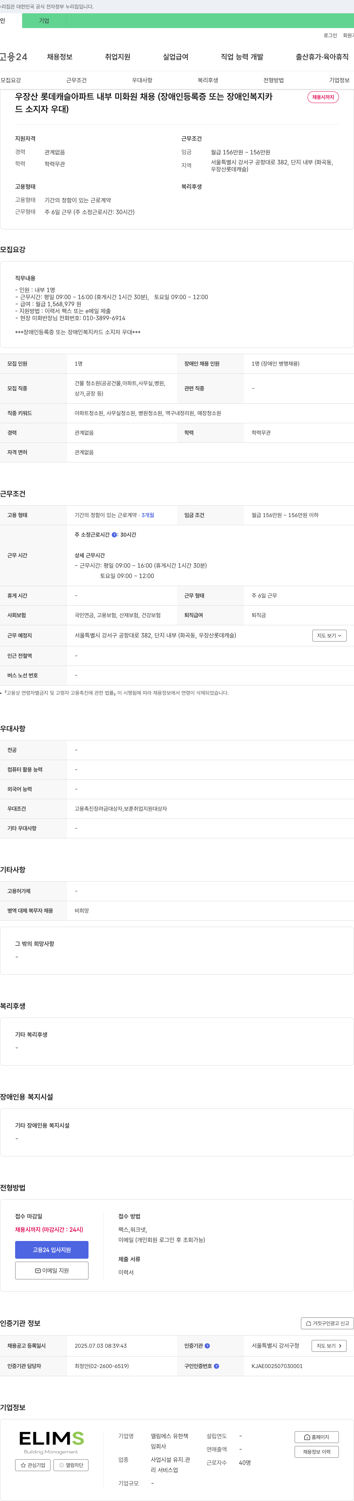
Task: Open the 직업 능력 개발 menu
Action: [242, 57]
